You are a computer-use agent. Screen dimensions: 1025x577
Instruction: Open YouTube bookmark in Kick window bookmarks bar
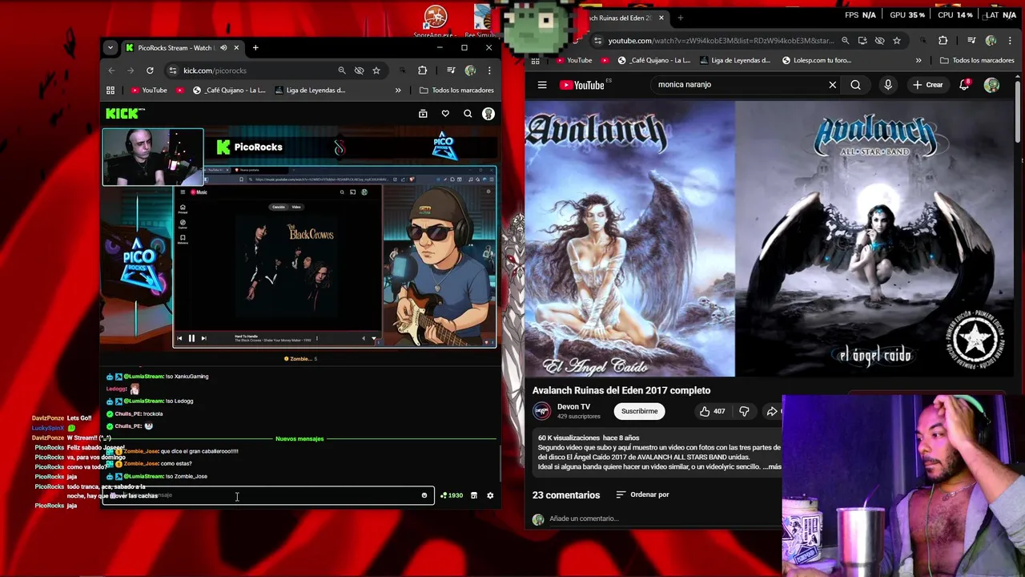point(148,91)
